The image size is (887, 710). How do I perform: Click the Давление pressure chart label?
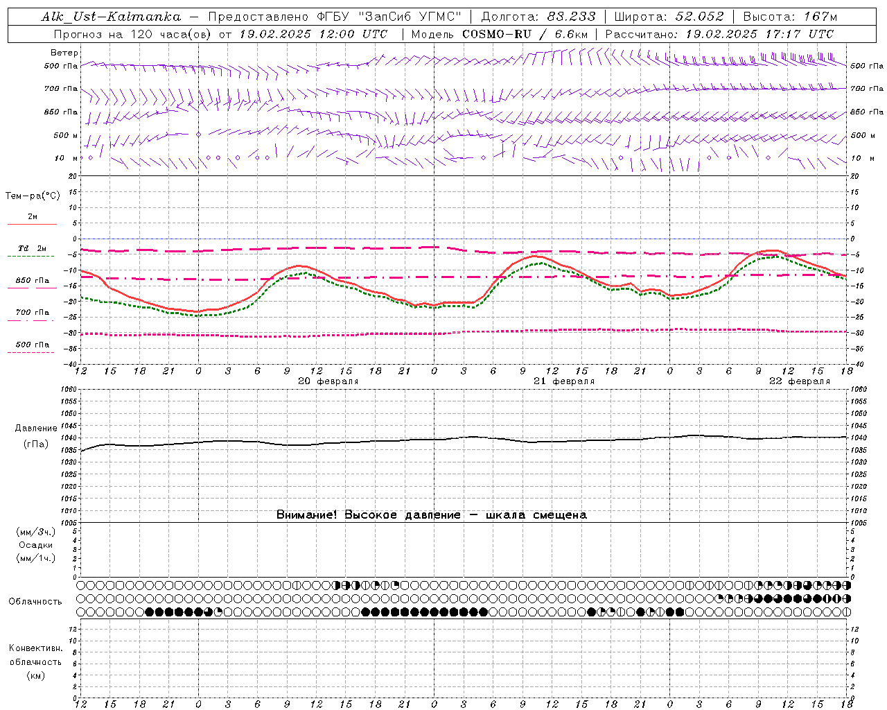(35, 428)
